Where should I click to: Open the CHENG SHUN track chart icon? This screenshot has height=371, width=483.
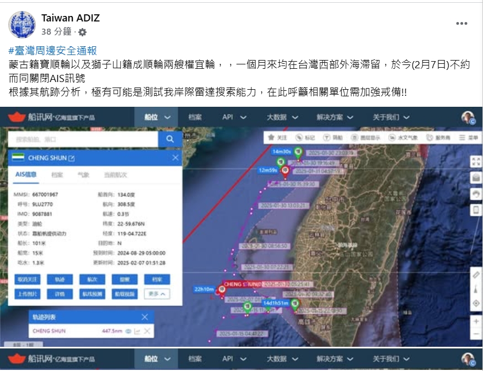[137, 331]
